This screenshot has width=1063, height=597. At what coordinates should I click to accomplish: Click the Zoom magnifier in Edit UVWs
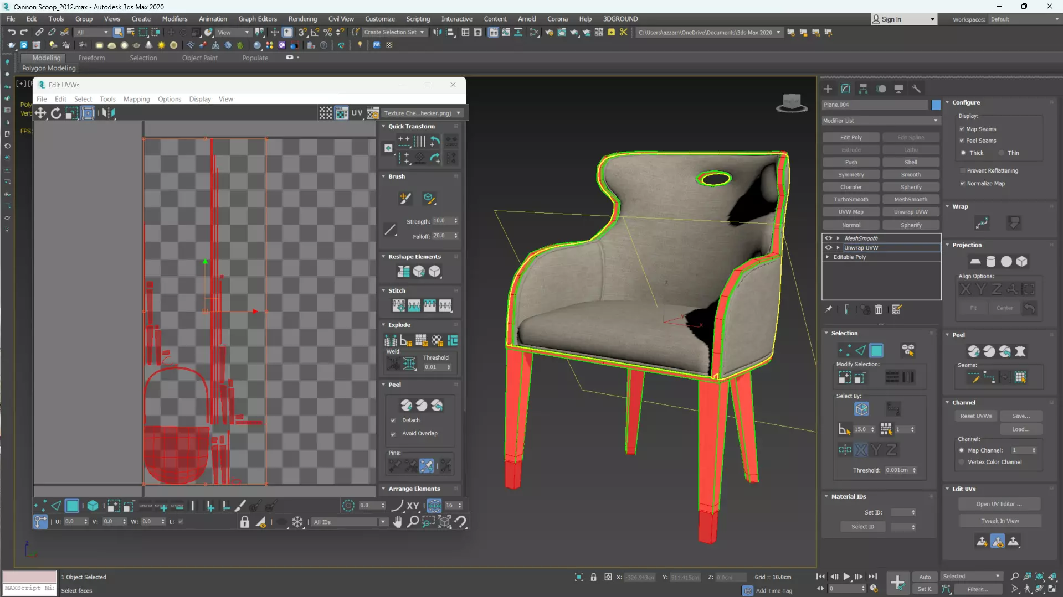413,522
